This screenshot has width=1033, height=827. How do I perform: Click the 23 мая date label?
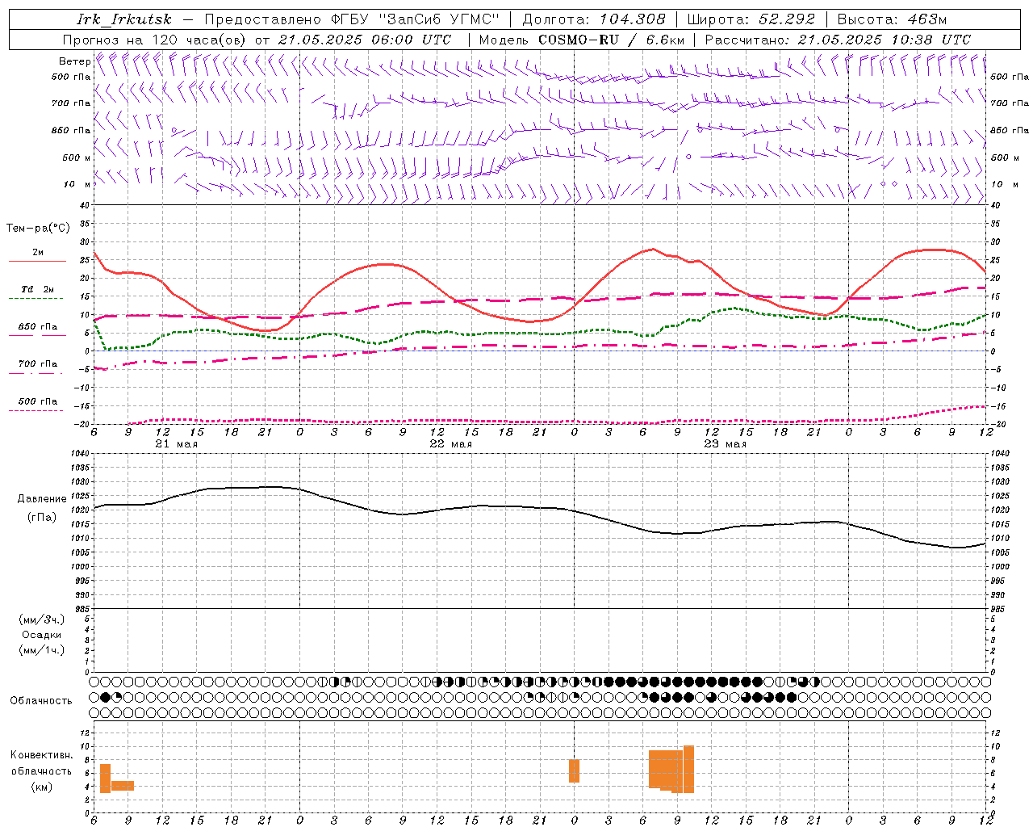[x=726, y=444]
